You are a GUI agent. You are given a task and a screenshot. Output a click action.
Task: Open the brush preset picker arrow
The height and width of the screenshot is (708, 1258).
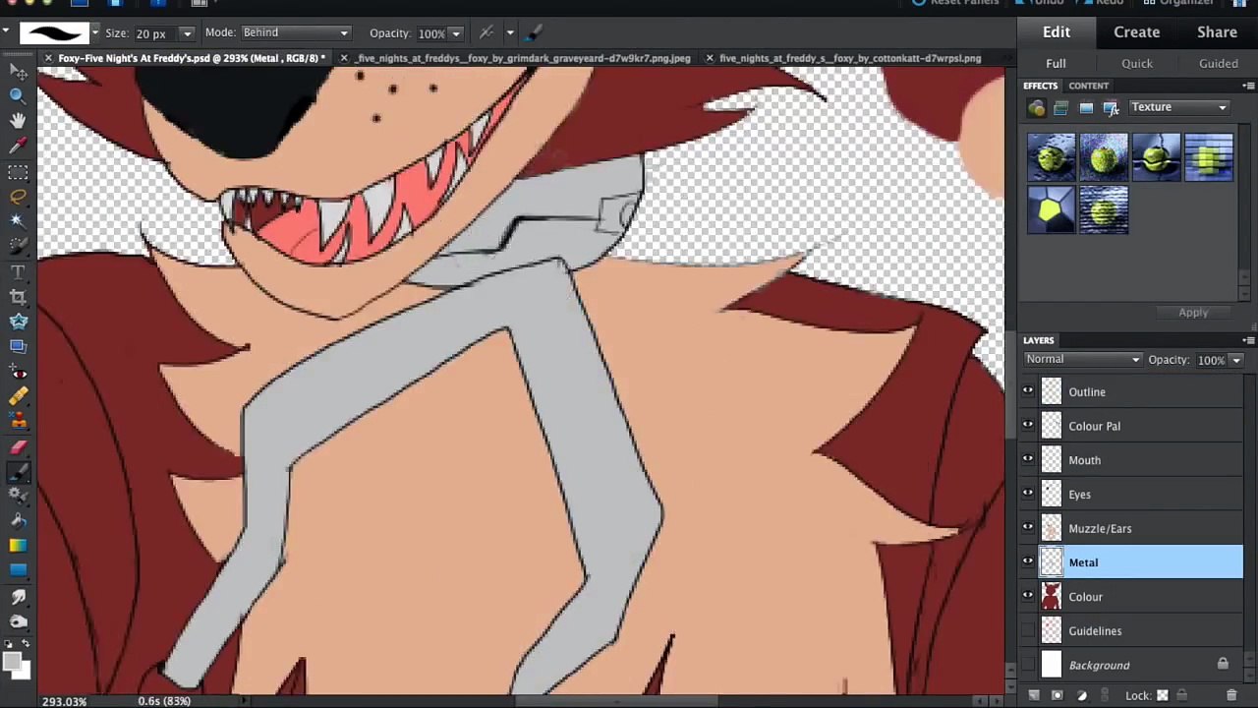pyautogui.click(x=95, y=33)
